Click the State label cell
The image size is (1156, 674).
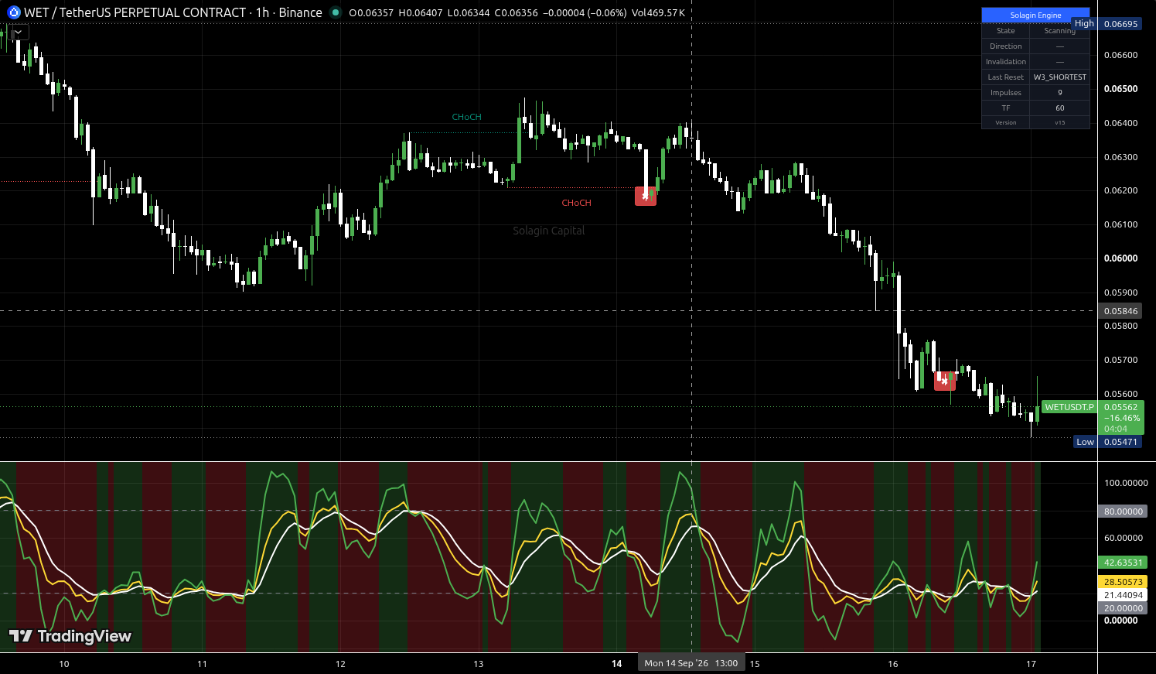tap(1006, 31)
